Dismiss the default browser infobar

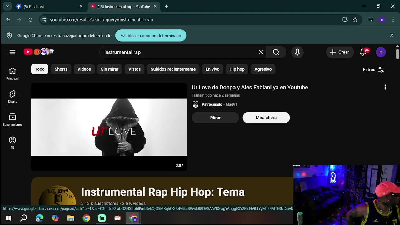pos(392,35)
